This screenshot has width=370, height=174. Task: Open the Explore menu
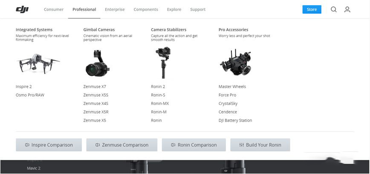(174, 9)
